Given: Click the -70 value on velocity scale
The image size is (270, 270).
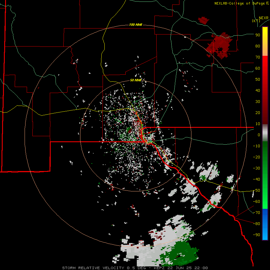Looking at the screenshot, I should (x=256, y=213).
